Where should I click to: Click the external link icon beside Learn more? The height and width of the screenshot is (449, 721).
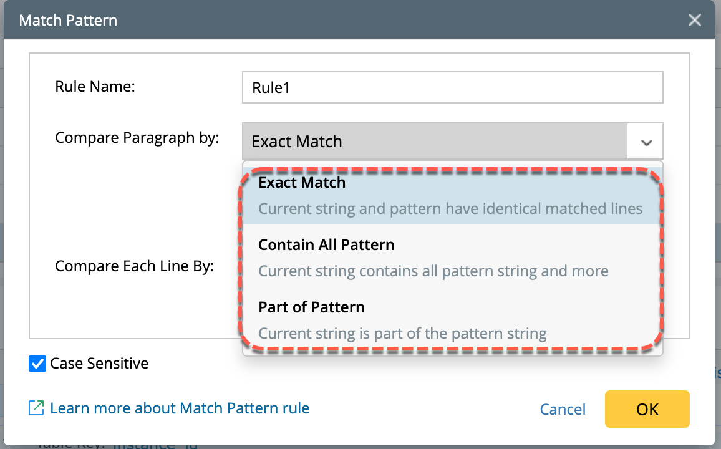click(x=37, y=408)
